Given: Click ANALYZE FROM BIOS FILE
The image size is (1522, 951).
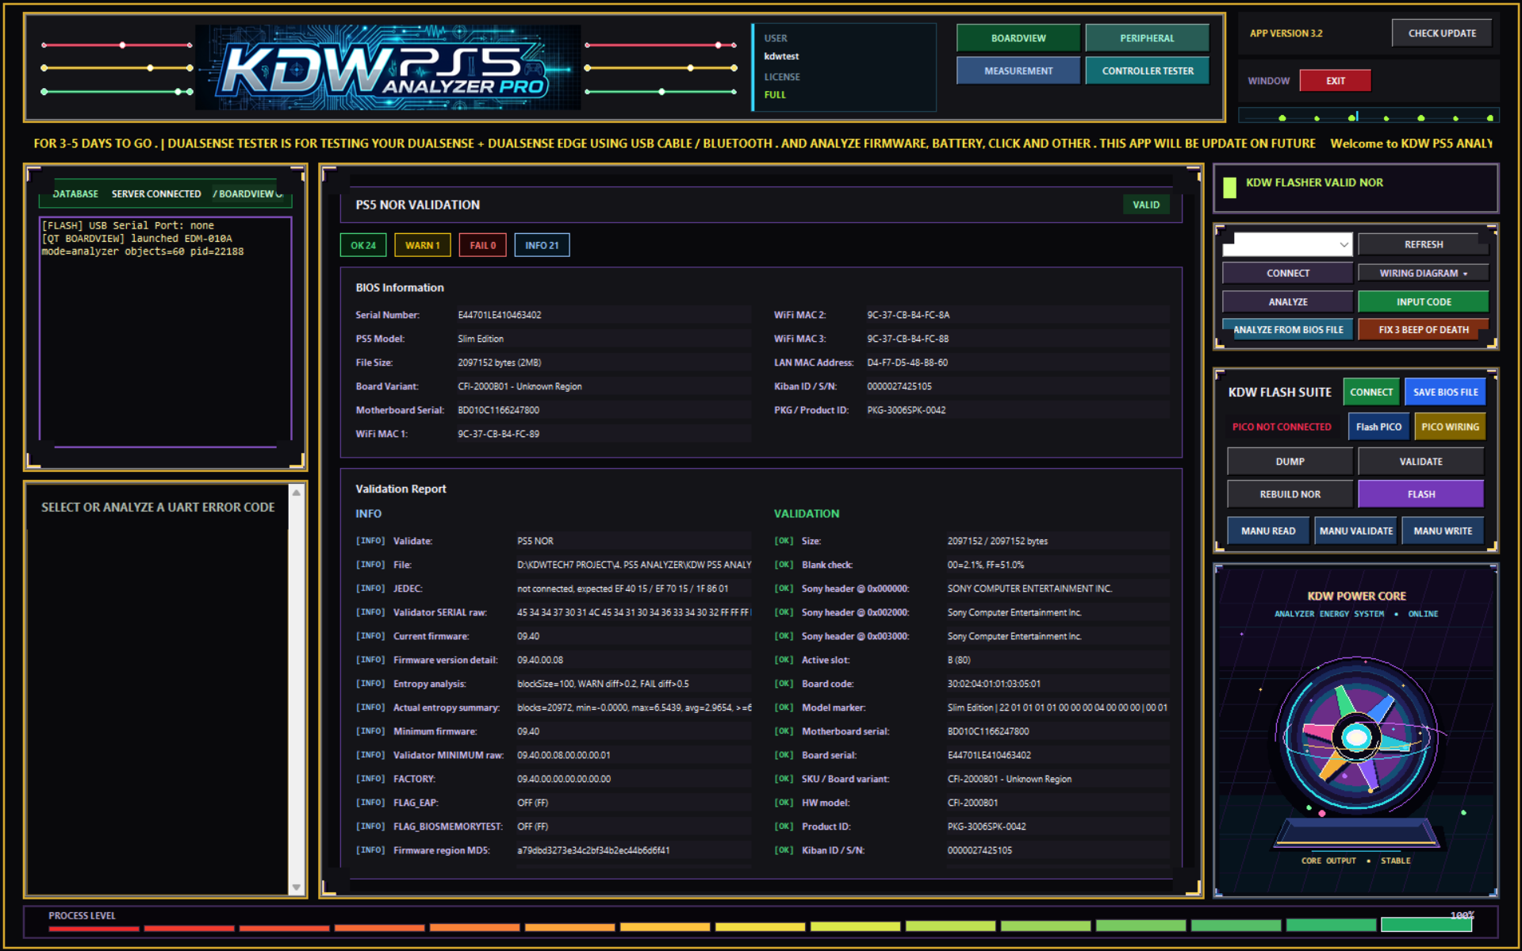Looking at the screenshot, I should [x=1287, y=329].
